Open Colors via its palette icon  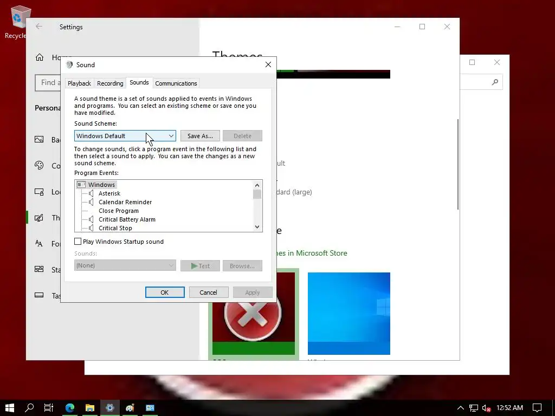(x=39, y=165)
